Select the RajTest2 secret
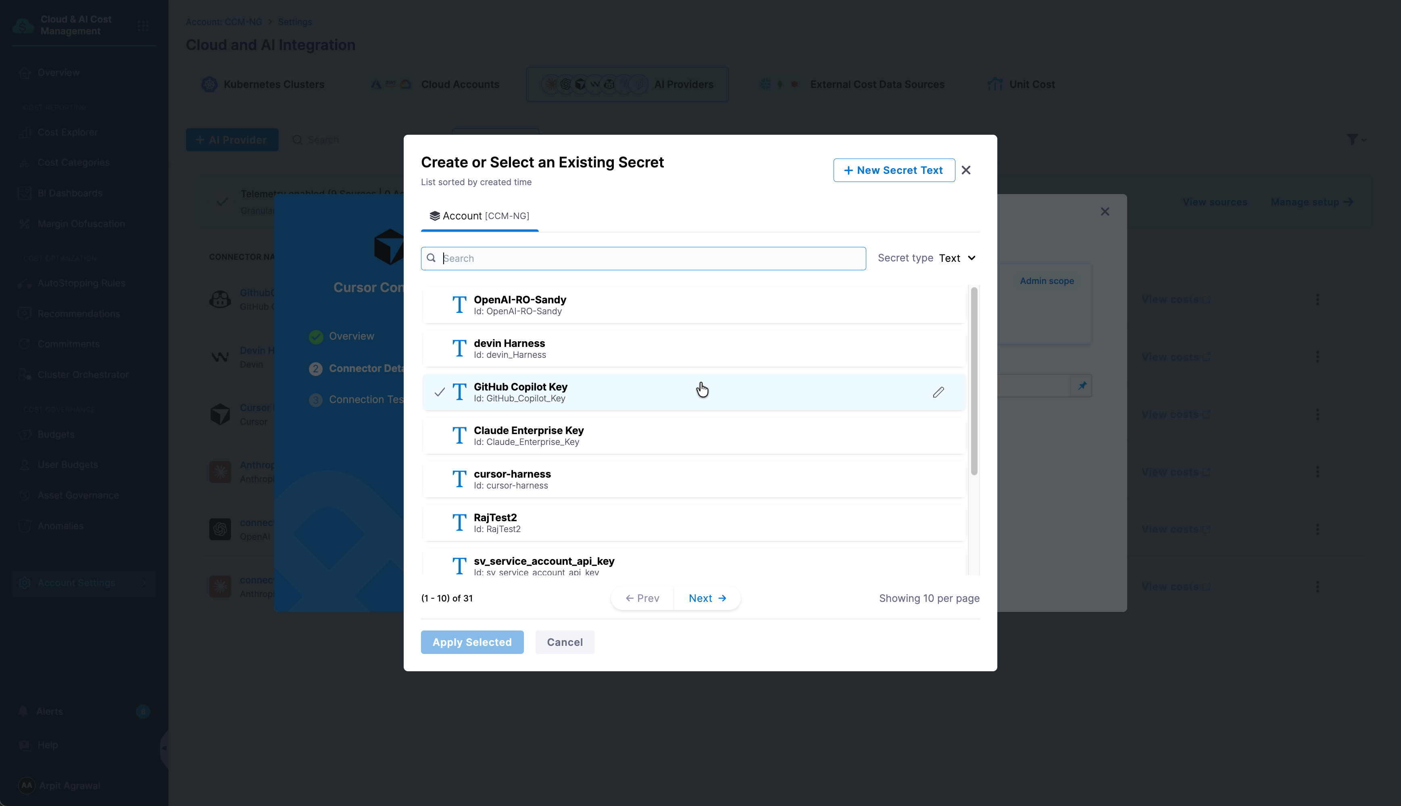 pos(694,522)
